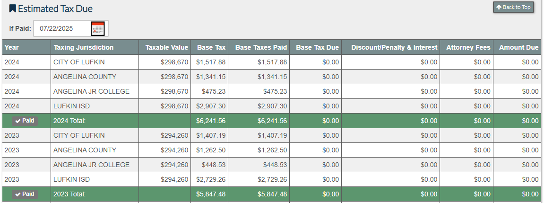Click the Taxable Value column header
544x203 pixels.
point(167,47)
